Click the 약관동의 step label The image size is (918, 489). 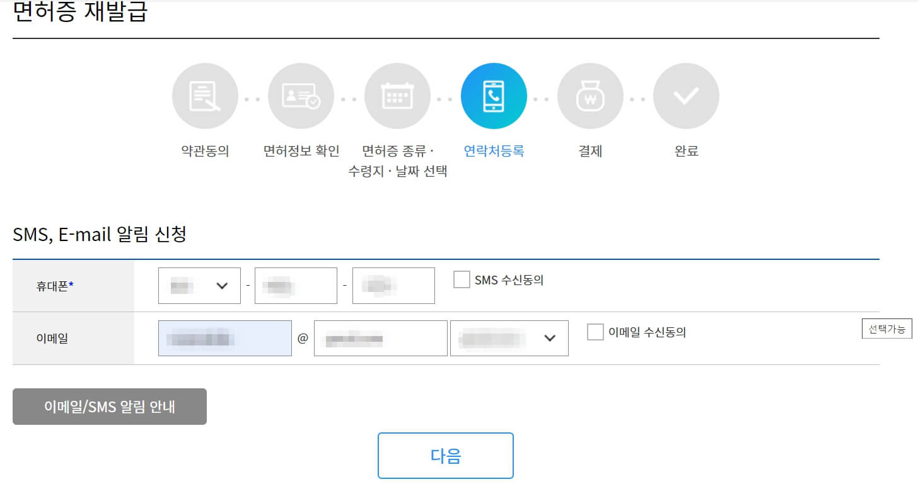[x=205, y=151]
